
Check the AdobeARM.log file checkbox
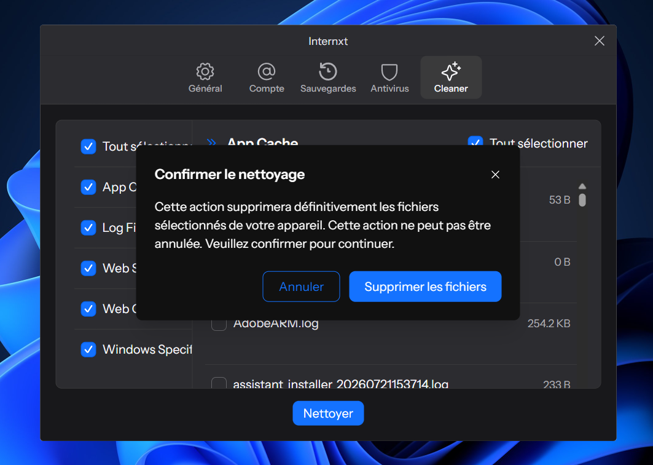click(219, 325)
